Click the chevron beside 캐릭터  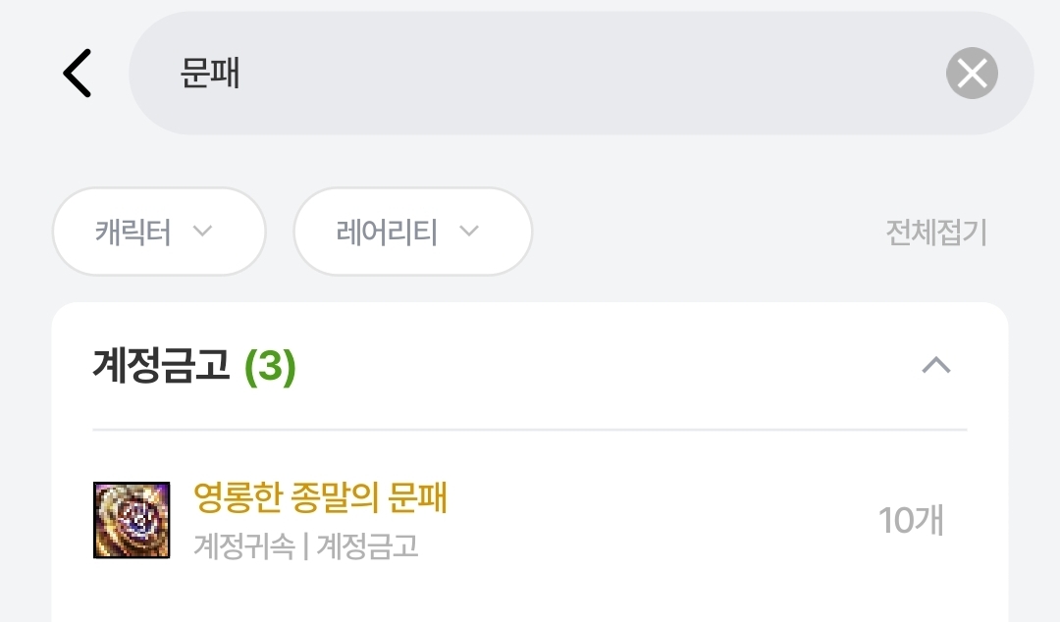click(202, 232)
